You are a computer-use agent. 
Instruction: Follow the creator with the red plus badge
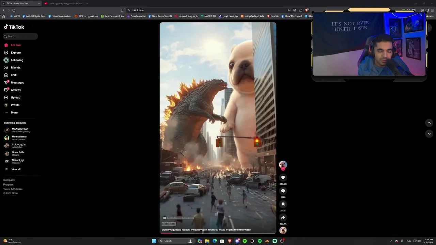[x=283, y=169]
